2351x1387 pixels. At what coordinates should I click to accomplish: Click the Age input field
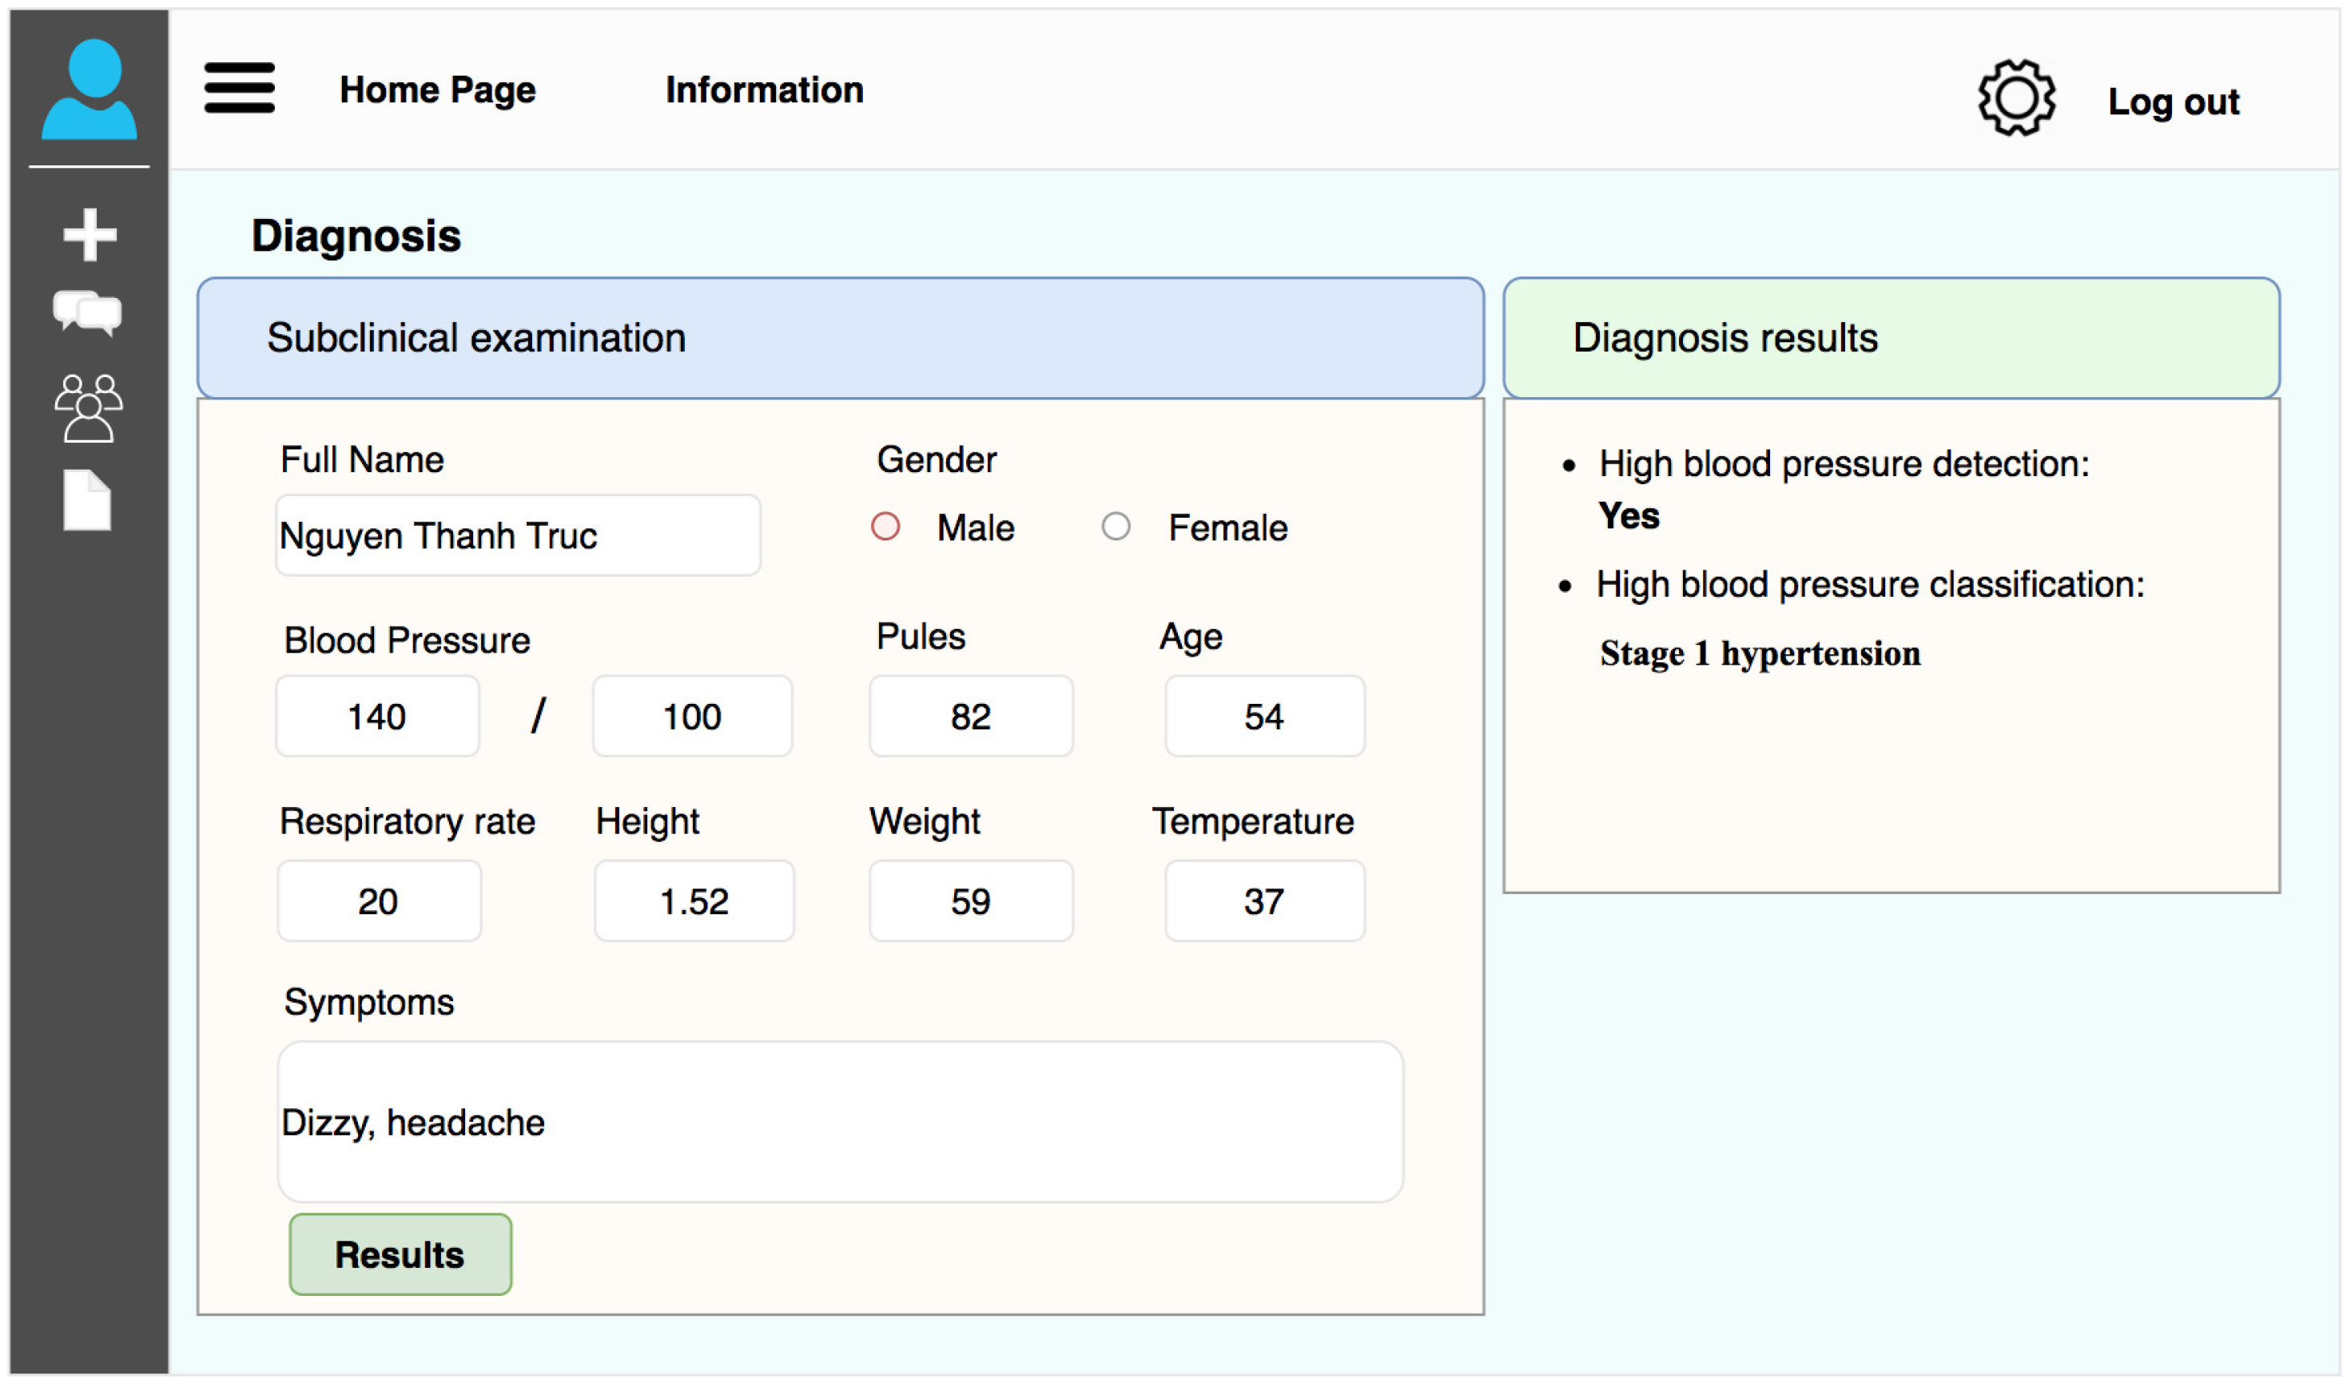[x=1266, y=717]
